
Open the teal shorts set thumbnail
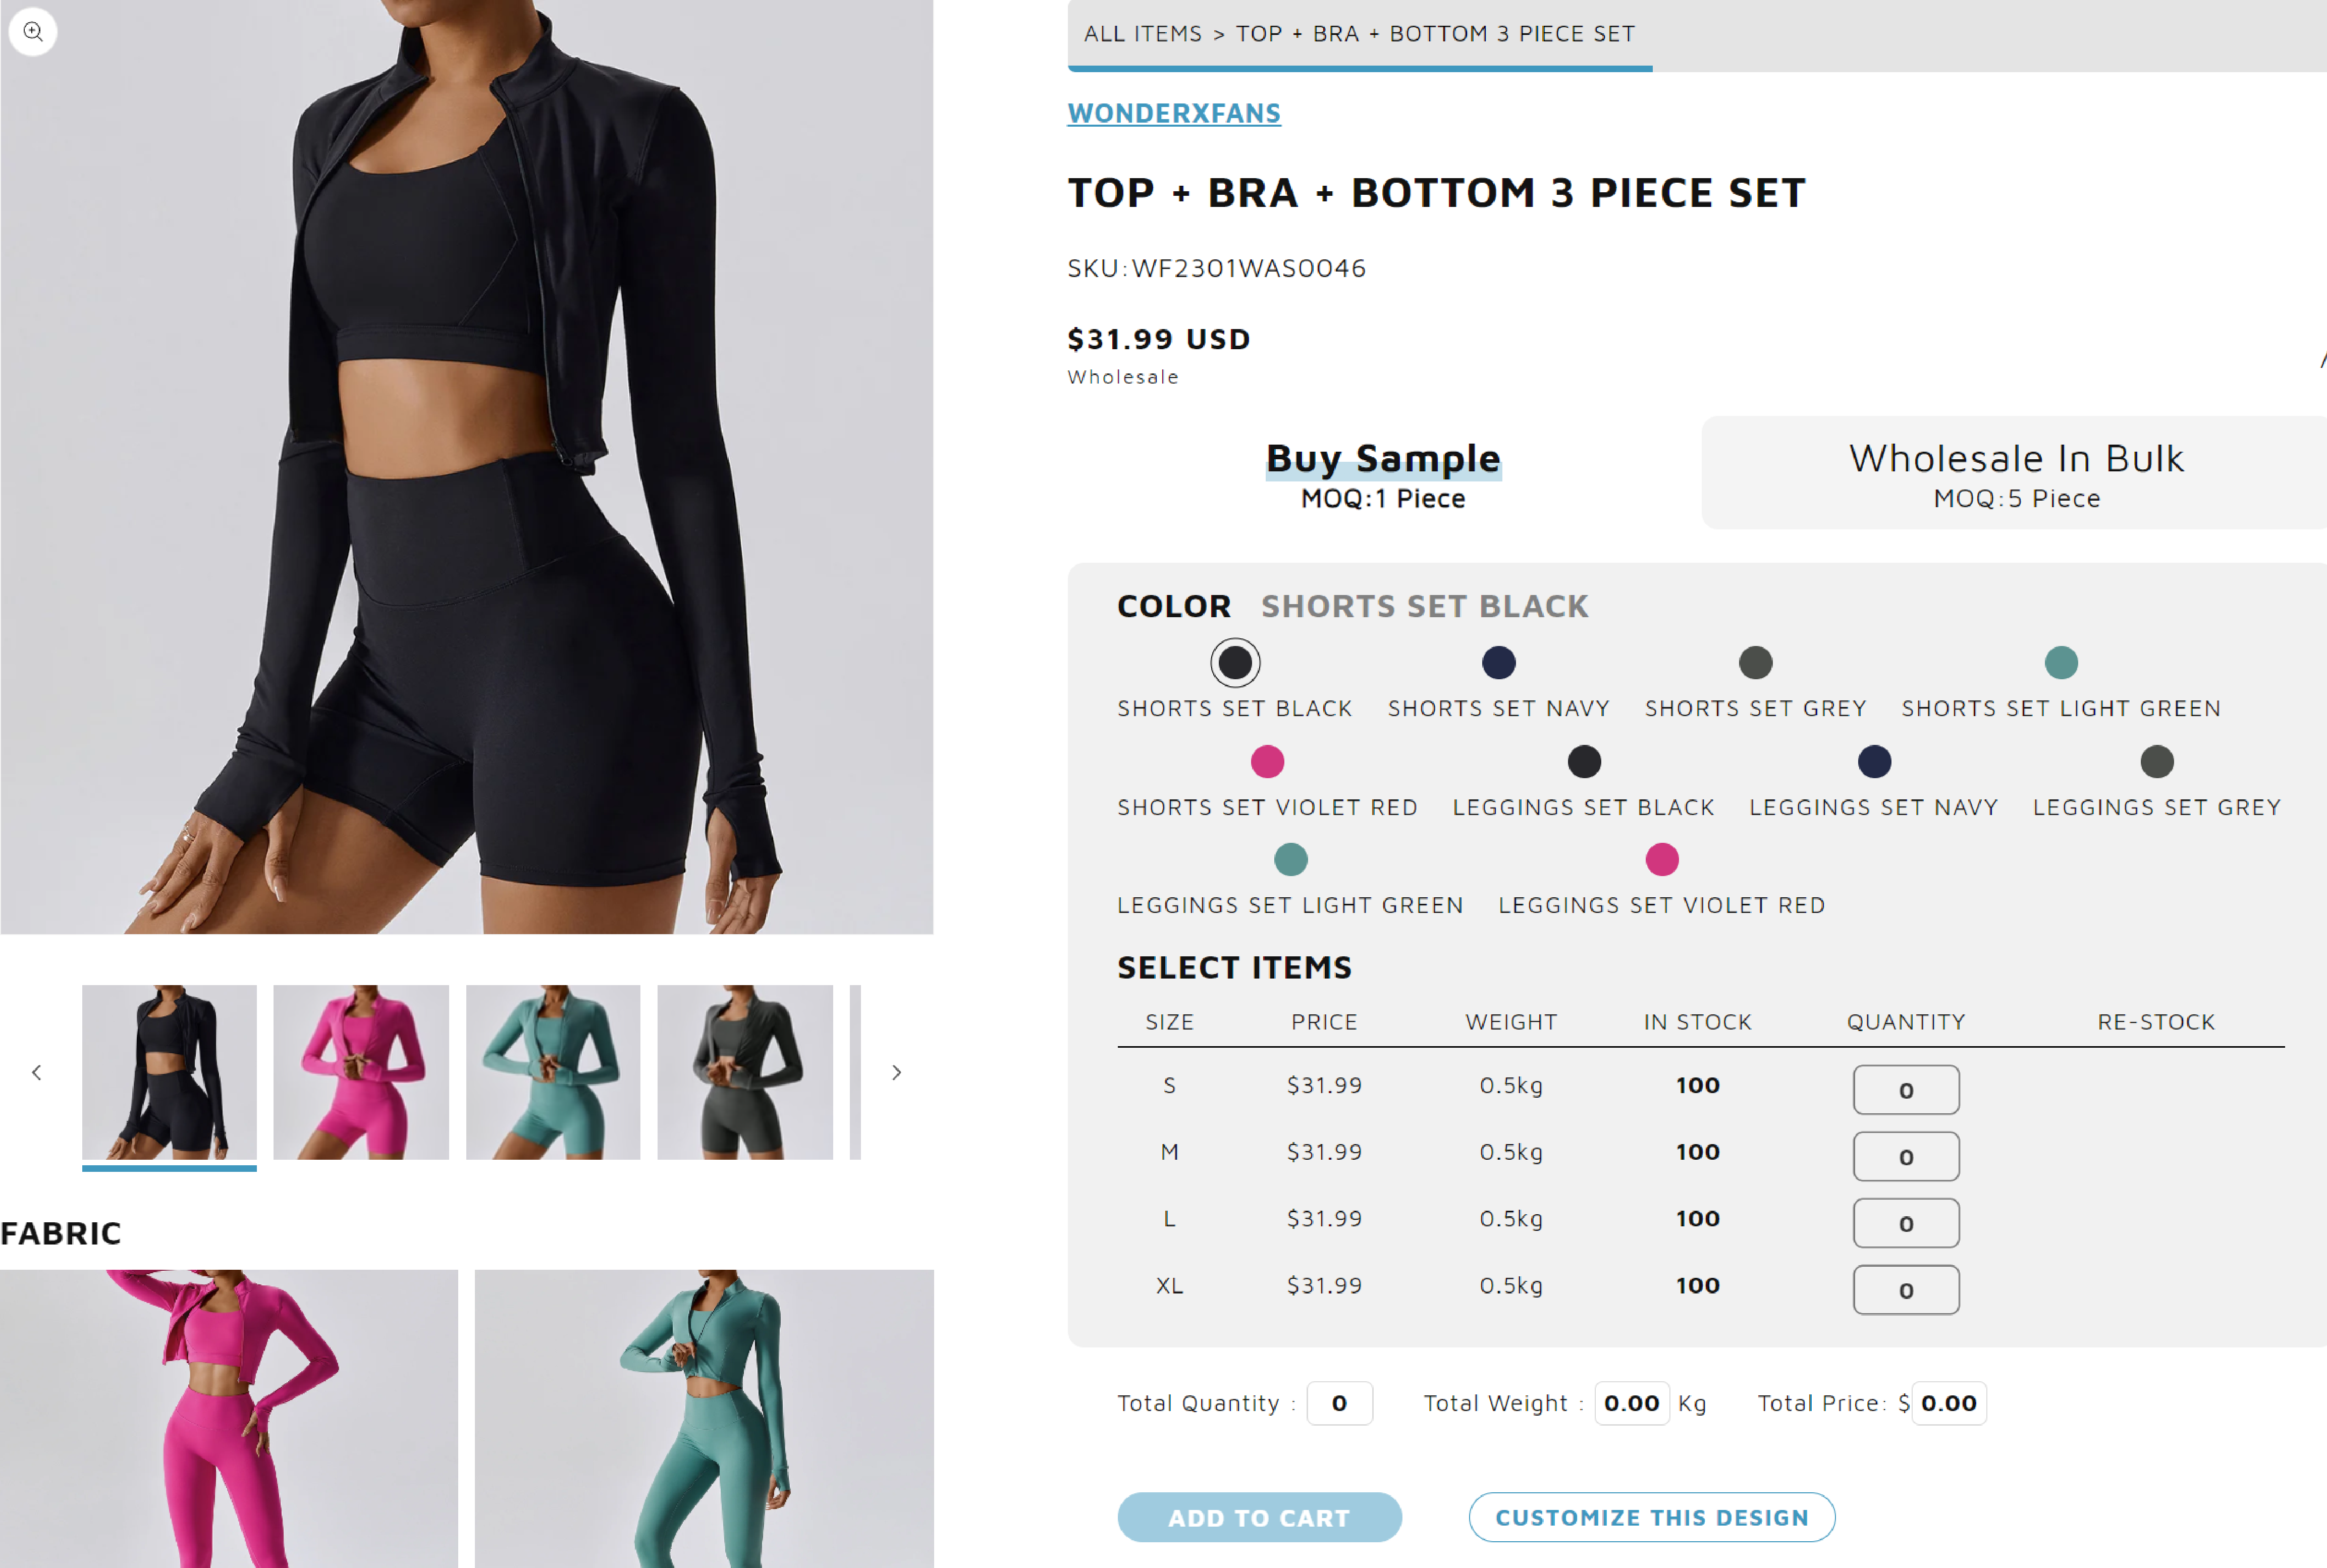pos(553,1072)
